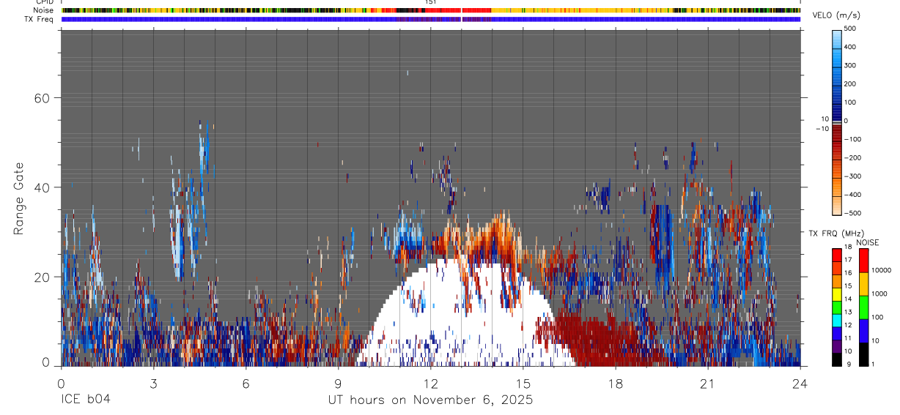Click the 'UT hours on November 6, 2025' axis title
This screenshot has height=415, width=900.
[x=430, y=400]
